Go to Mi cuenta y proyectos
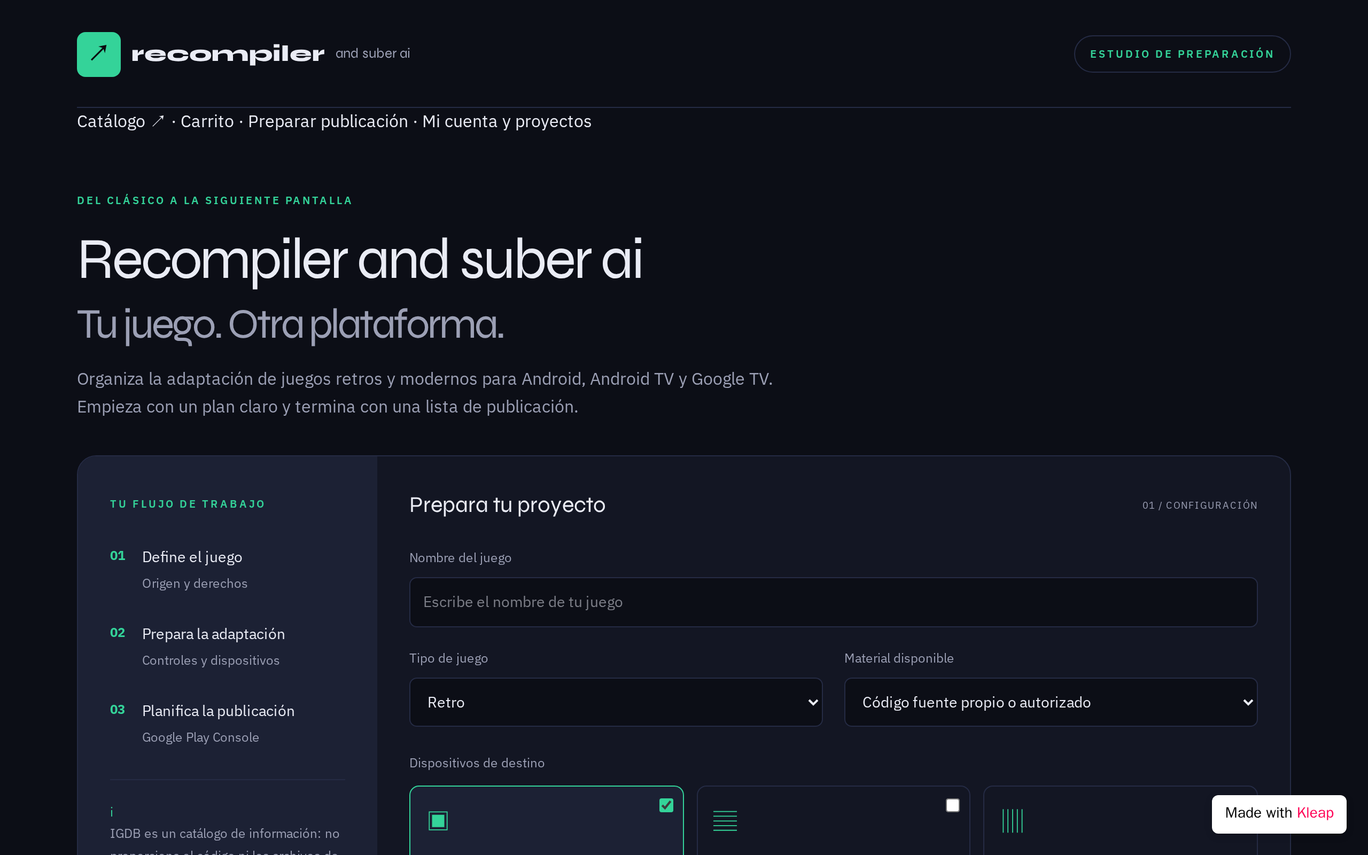Screen dimensions: 1368x855 click(507, 122)
